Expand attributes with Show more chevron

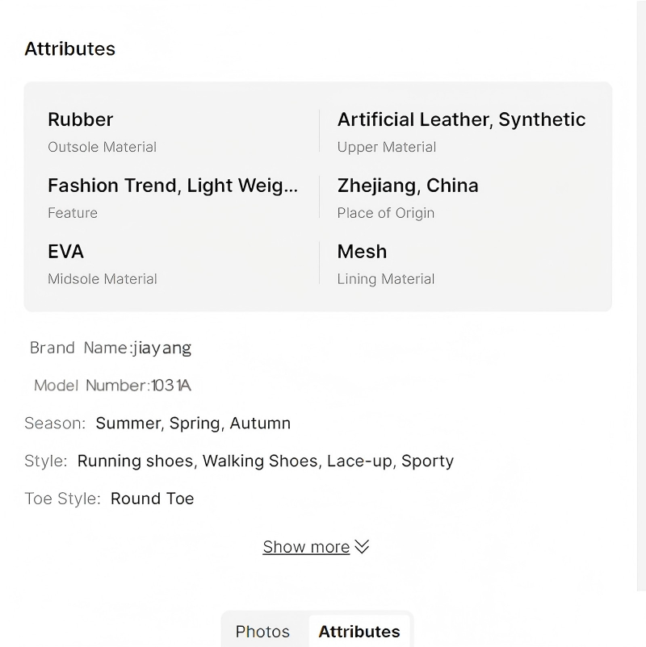pyautogui.click(x=363, y=546)
